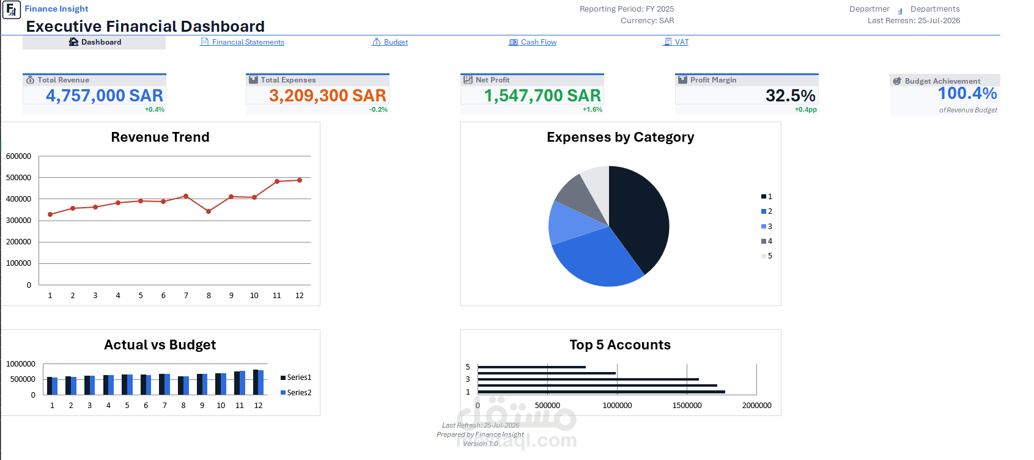The image size is (1034, 460).
Task: Click the receipt icon beside VAT
Action: click(668, 42)
